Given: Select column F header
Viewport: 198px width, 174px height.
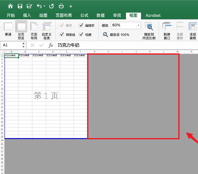Looking at the screenshot, I should (81, 52).
